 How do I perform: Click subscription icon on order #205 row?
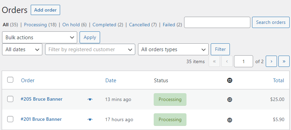tap(230, 100)
